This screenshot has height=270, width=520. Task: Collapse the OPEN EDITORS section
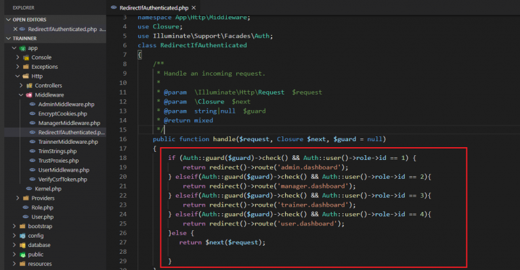9,20
